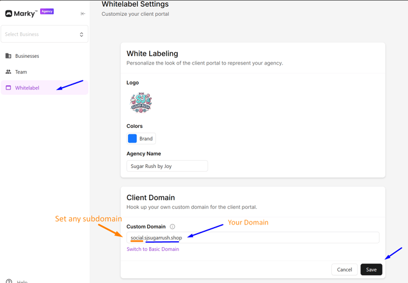Collapse the sidebar with the arrow icon

pos(83,13)
